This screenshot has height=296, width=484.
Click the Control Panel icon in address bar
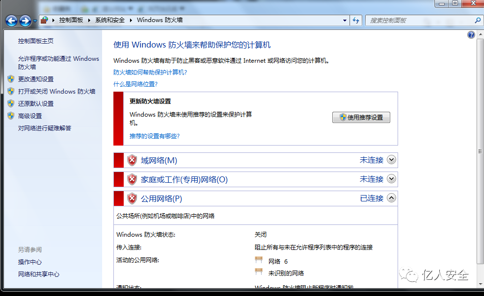click(45, 20)
